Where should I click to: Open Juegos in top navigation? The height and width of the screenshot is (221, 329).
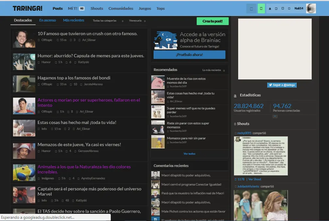(145, 8)
